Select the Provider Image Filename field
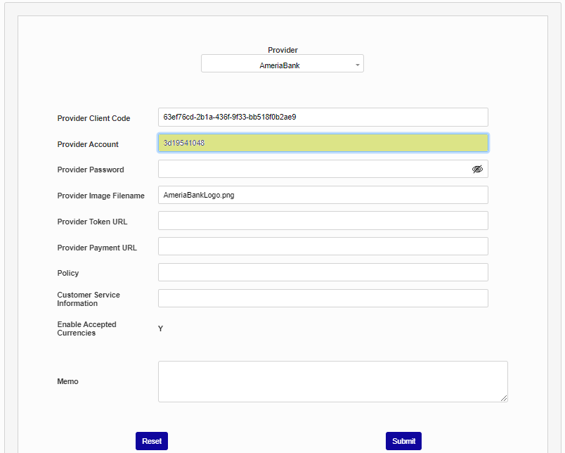 323,196
